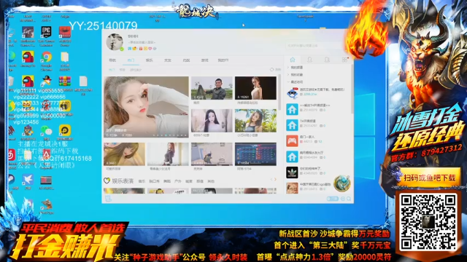Open the large featured stream thumbnail
This screenshot has width=467, height=262.
[x=146, y=107]
